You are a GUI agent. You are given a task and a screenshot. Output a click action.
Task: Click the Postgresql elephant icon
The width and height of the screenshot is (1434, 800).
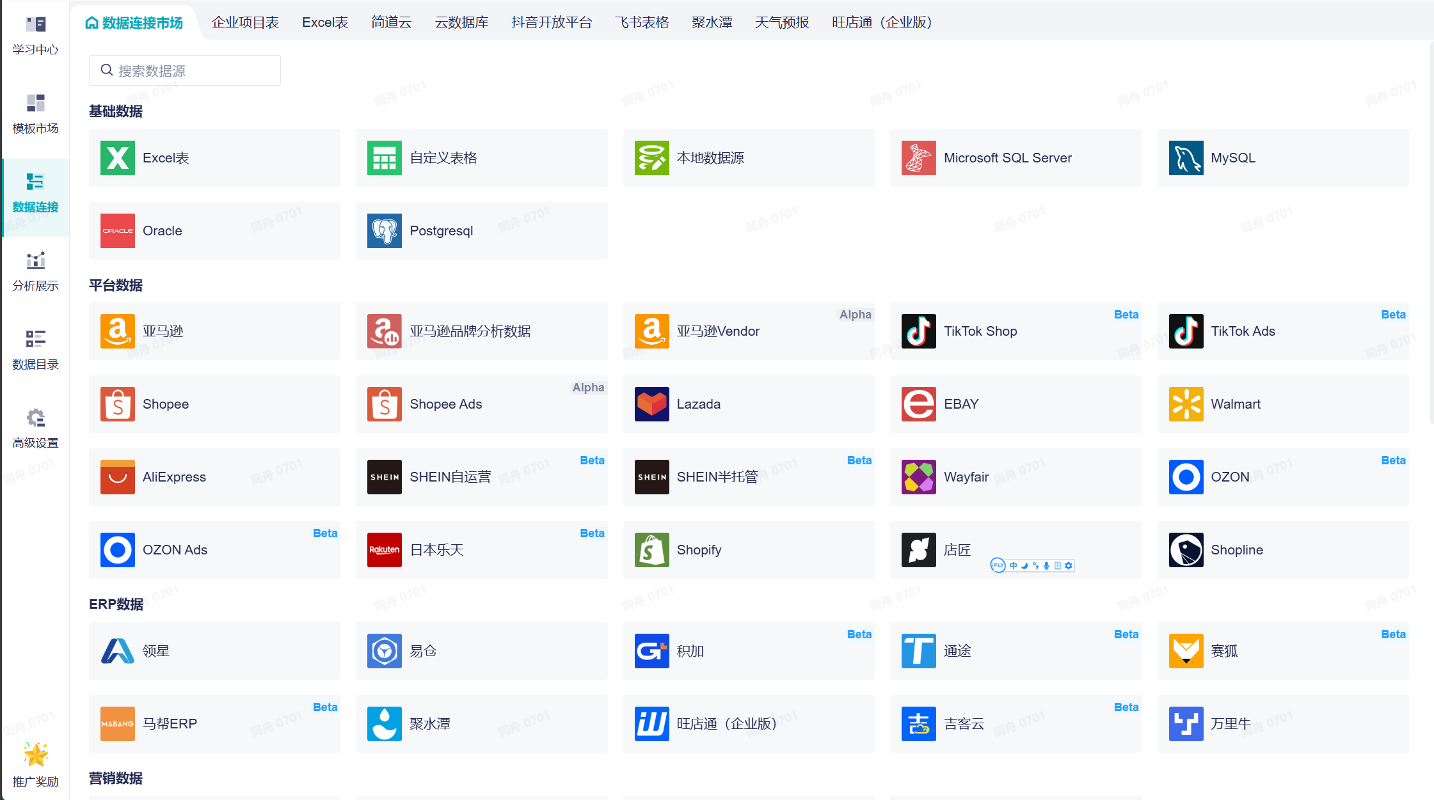(385, 231)
